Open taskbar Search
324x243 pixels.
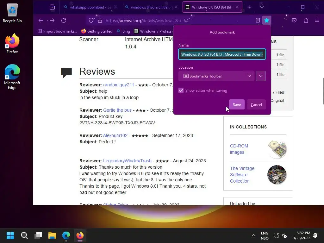(x=24, y=235)
